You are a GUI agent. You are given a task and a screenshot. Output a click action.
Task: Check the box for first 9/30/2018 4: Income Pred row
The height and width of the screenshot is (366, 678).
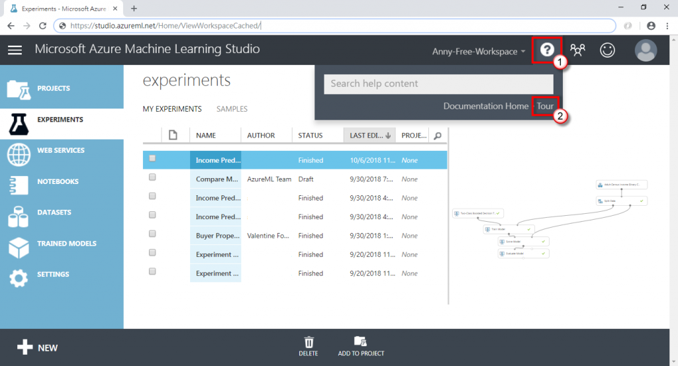(x=152, y=196)
